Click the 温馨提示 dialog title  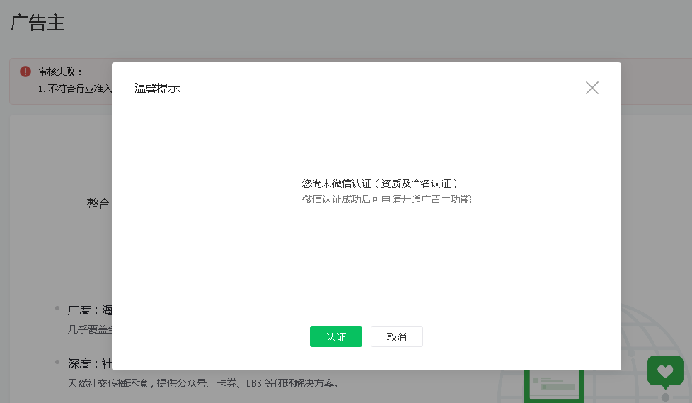(x=157, y=89)
